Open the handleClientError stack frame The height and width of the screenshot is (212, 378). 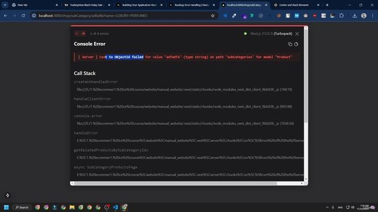coord(92,99)
